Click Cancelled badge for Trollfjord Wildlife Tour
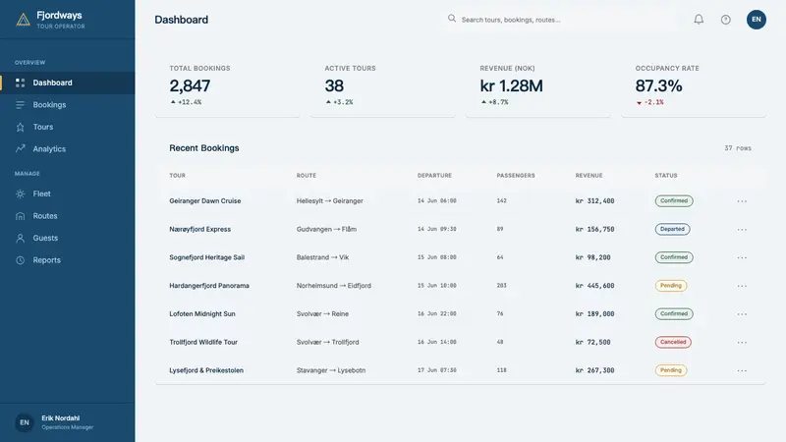Viewport: 786px width, 442px height. [x=673, y=342]
